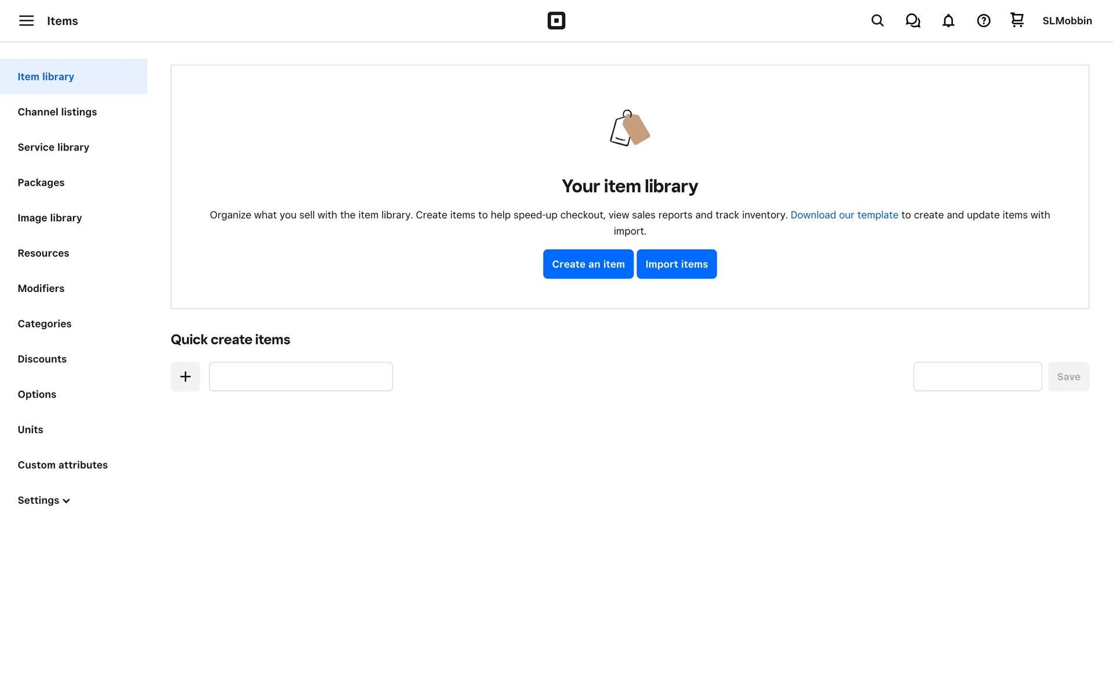
Task: Click the Create an item button
Action: (588, 264)
